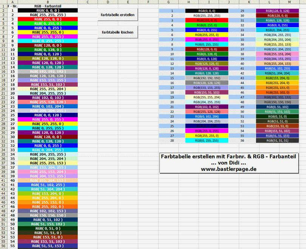306x249 pixels.
Task: Pick right-table swatch number 33, RGB(0, 204, 255)
Action: pos(277,30)
